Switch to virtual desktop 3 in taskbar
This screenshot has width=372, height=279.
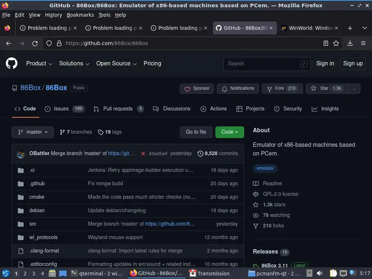point(34,274)
